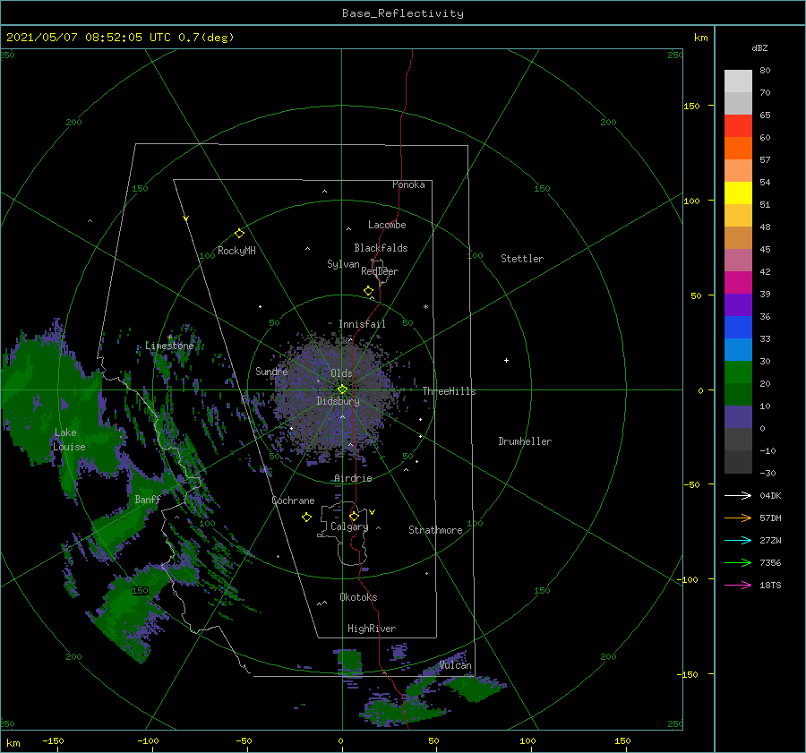Click the red 65 dBZ color swatch

click(738, 125)
